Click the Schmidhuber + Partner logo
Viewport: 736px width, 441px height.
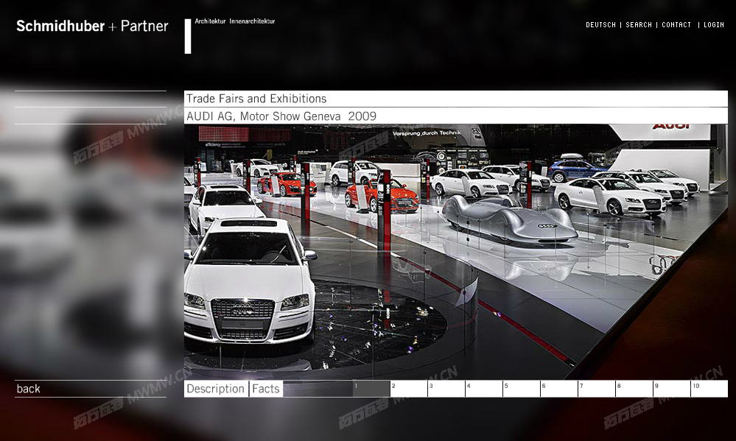click(x=92, y=26)
